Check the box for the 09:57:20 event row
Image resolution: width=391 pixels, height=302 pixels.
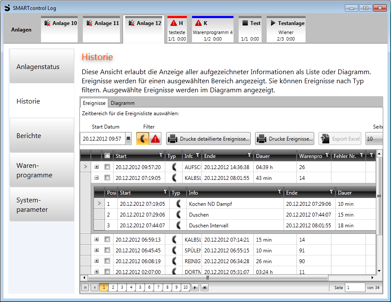[107, 167]
